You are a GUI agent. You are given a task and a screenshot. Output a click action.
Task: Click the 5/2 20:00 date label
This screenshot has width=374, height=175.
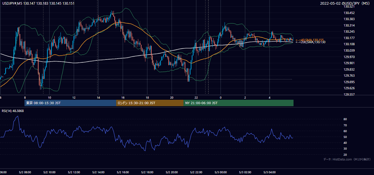172,172
